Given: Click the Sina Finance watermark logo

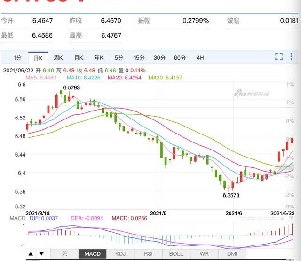Looking at the screenshot, I should tap(252, 94).
